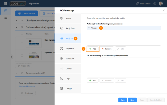Collapse Outlook (client-side) signatures section
The height and width of the screenshot is (105, 167).
pos(16,27)
